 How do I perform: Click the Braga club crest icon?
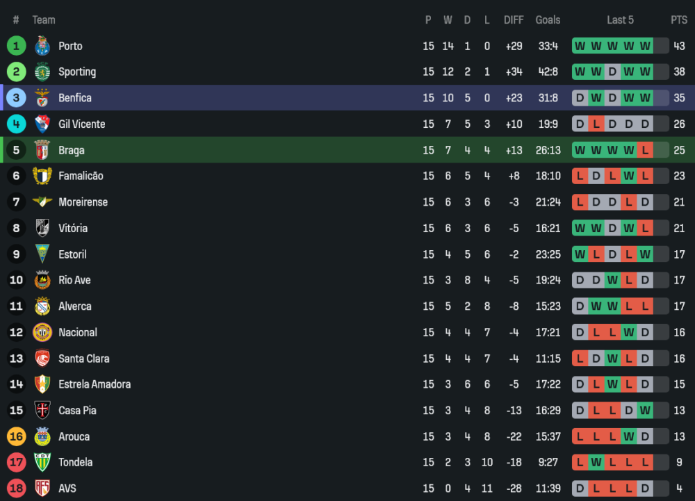[42, 150]
